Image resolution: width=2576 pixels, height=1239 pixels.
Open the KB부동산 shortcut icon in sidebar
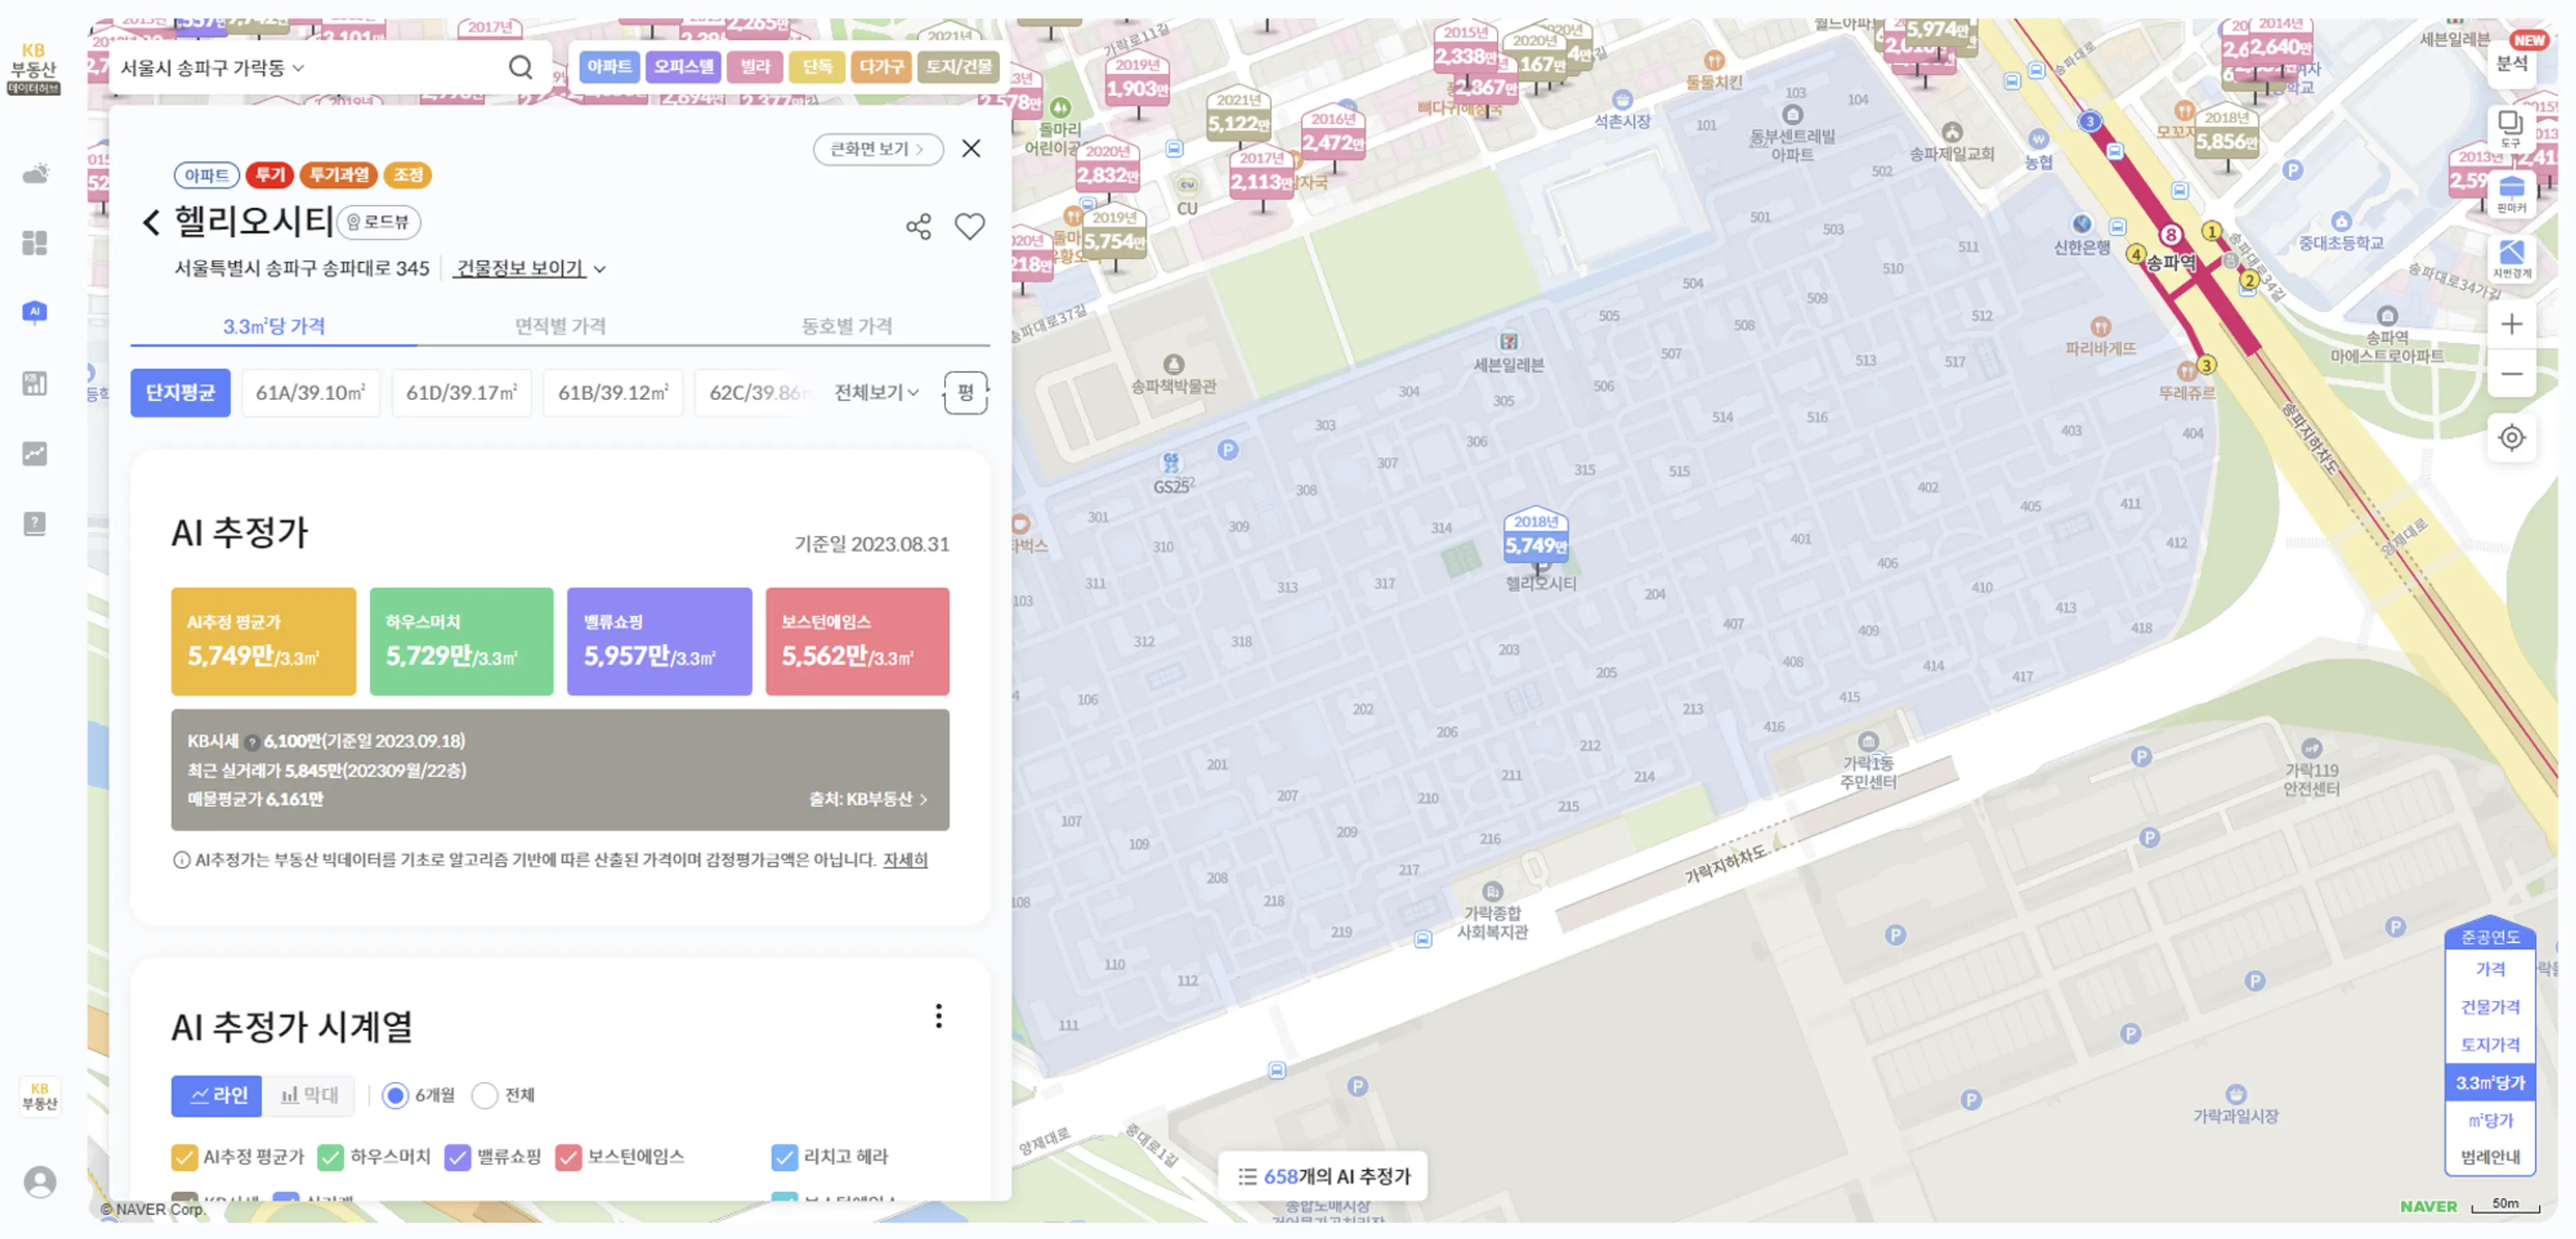40,1096
